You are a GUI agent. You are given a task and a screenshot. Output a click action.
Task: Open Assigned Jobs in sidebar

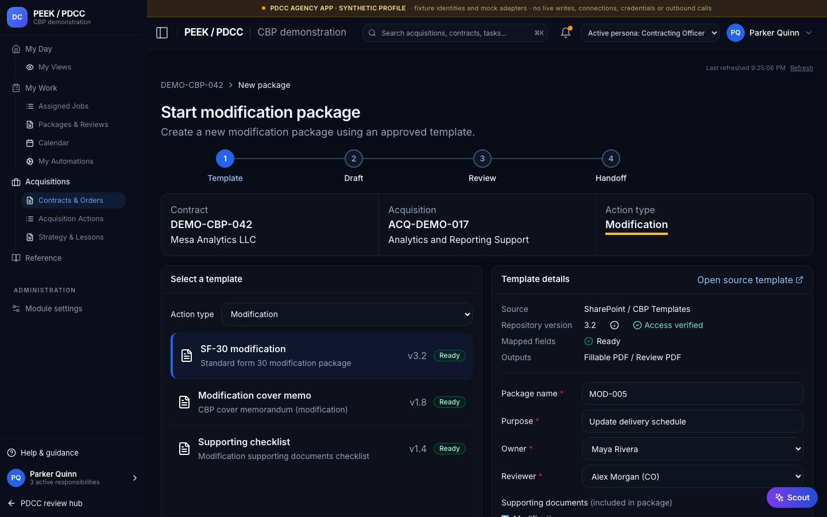click(x=74, y=106)
